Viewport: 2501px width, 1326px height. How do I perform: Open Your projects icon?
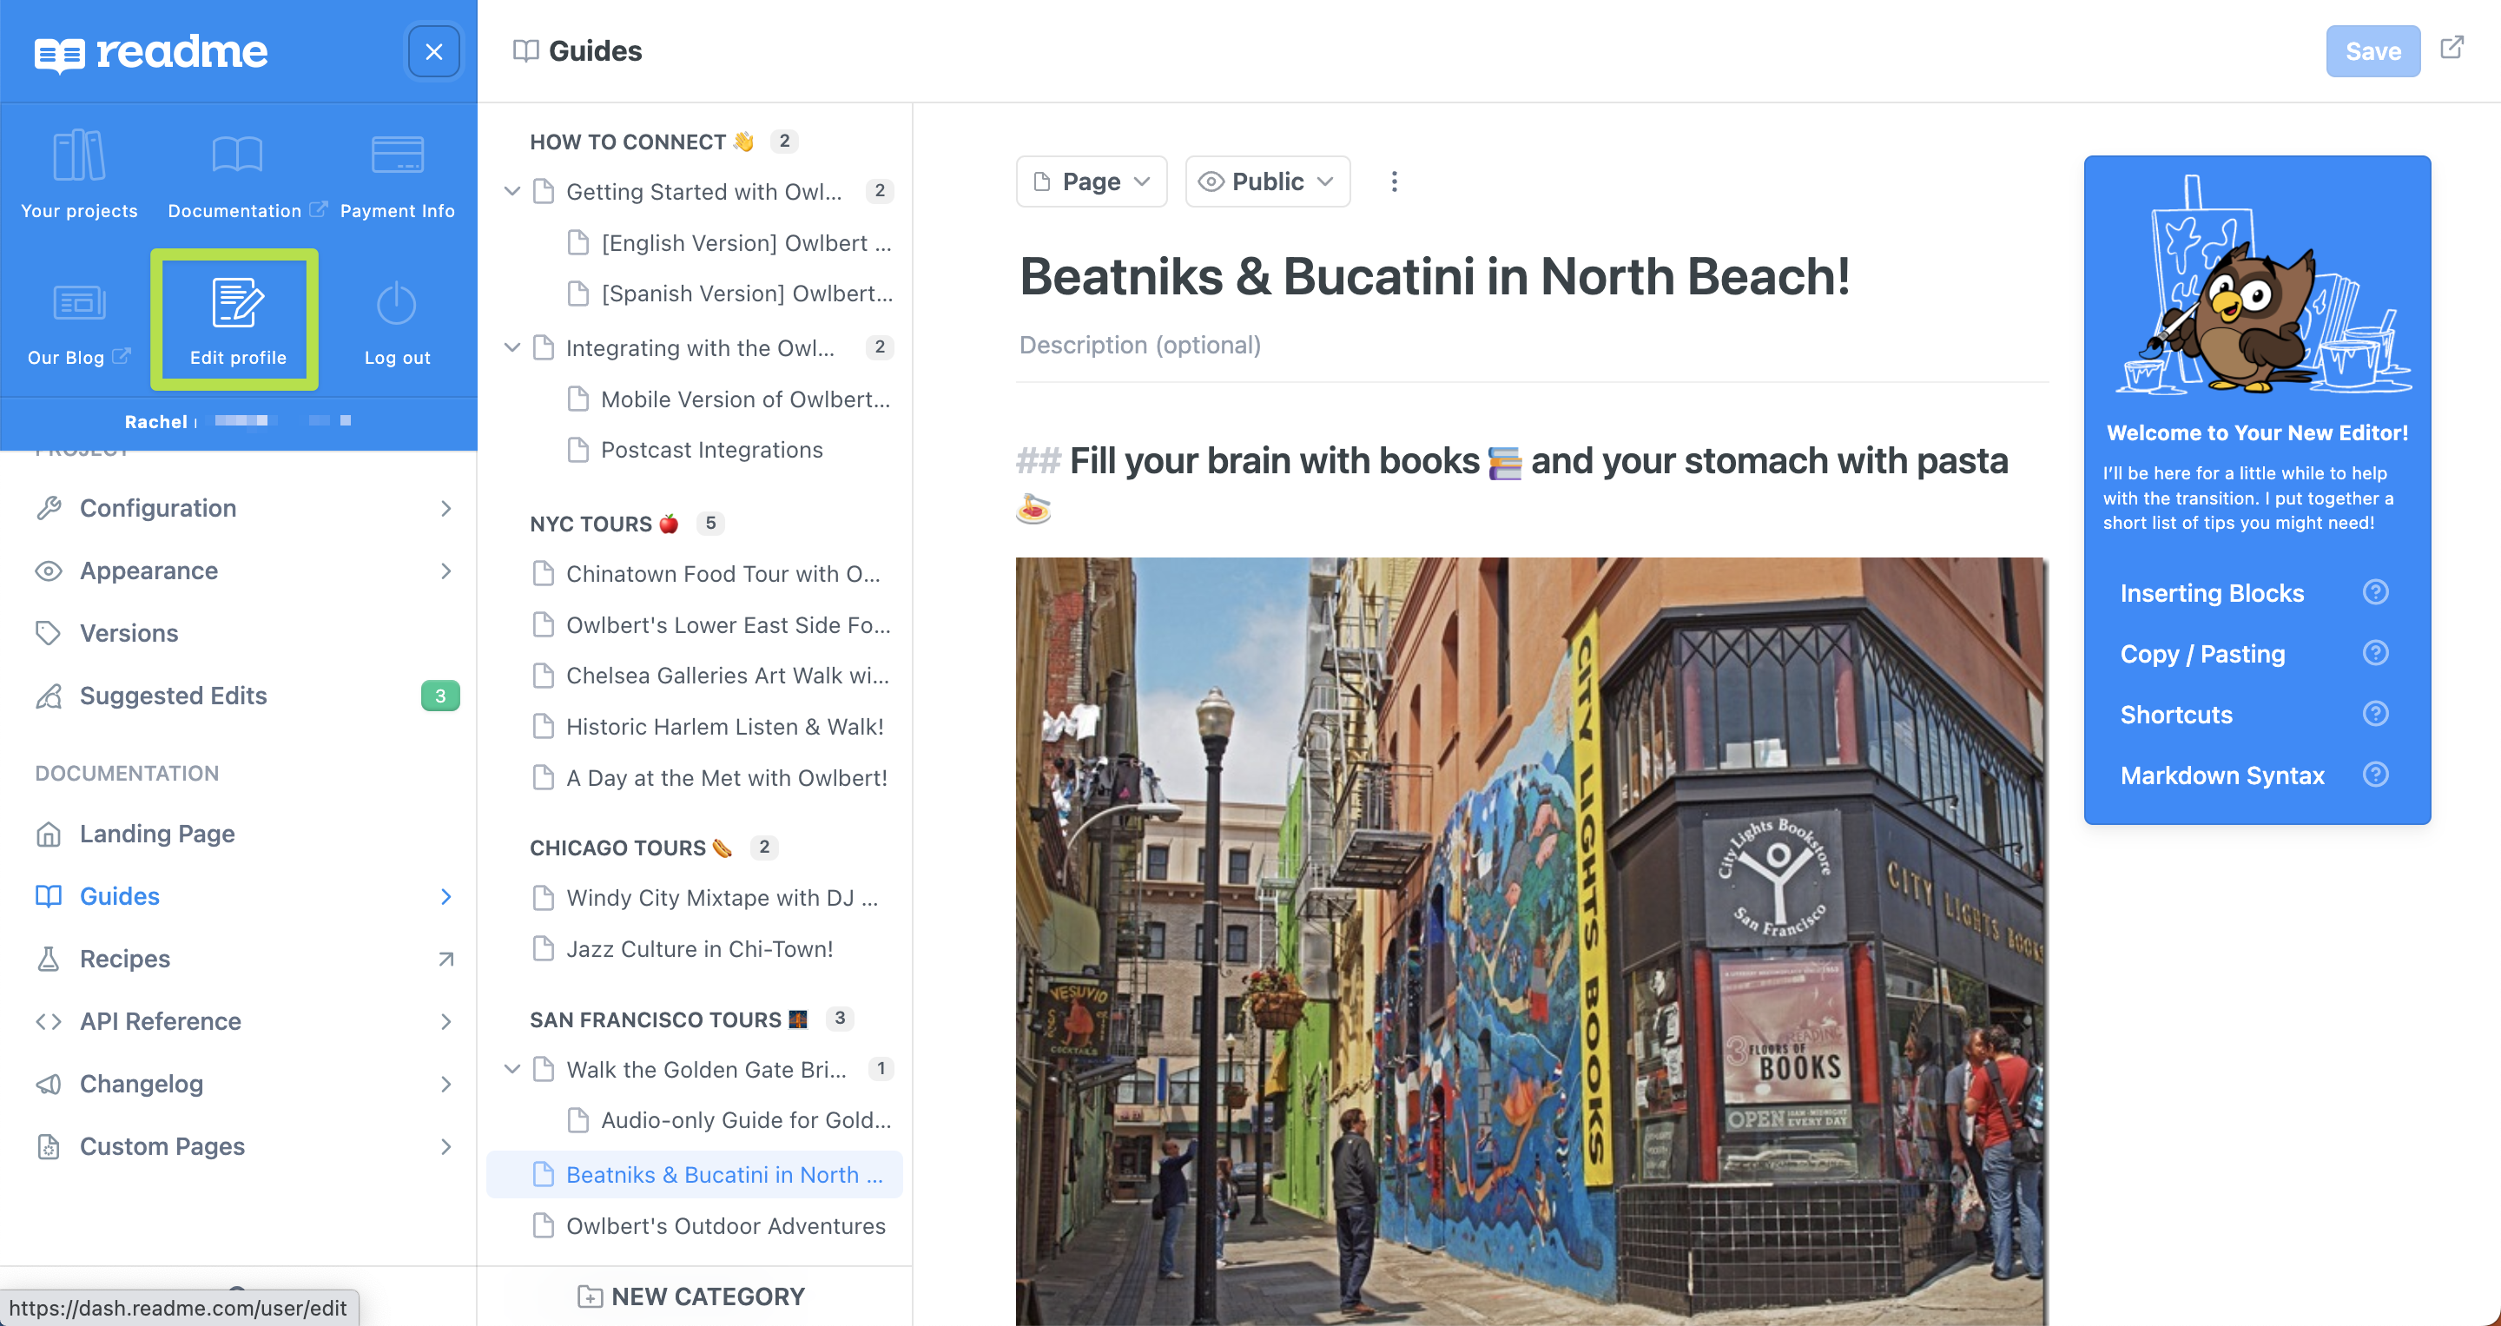click(x=79, y=155)
